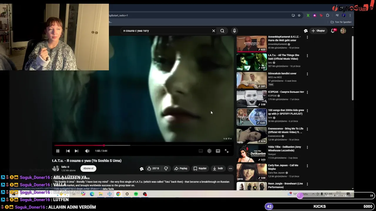This screenshot has height=211, width=376.
Task: Open '100 songs that 2000s kids grew up with' thumbnail
Action: 252,117
